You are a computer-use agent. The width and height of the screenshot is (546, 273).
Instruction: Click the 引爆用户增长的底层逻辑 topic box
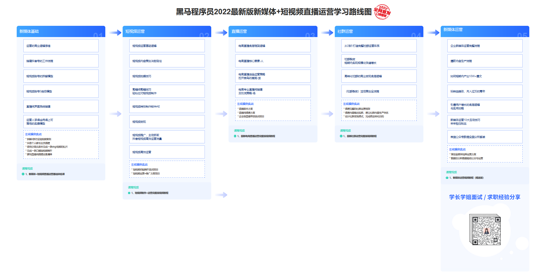coord(485,107)
